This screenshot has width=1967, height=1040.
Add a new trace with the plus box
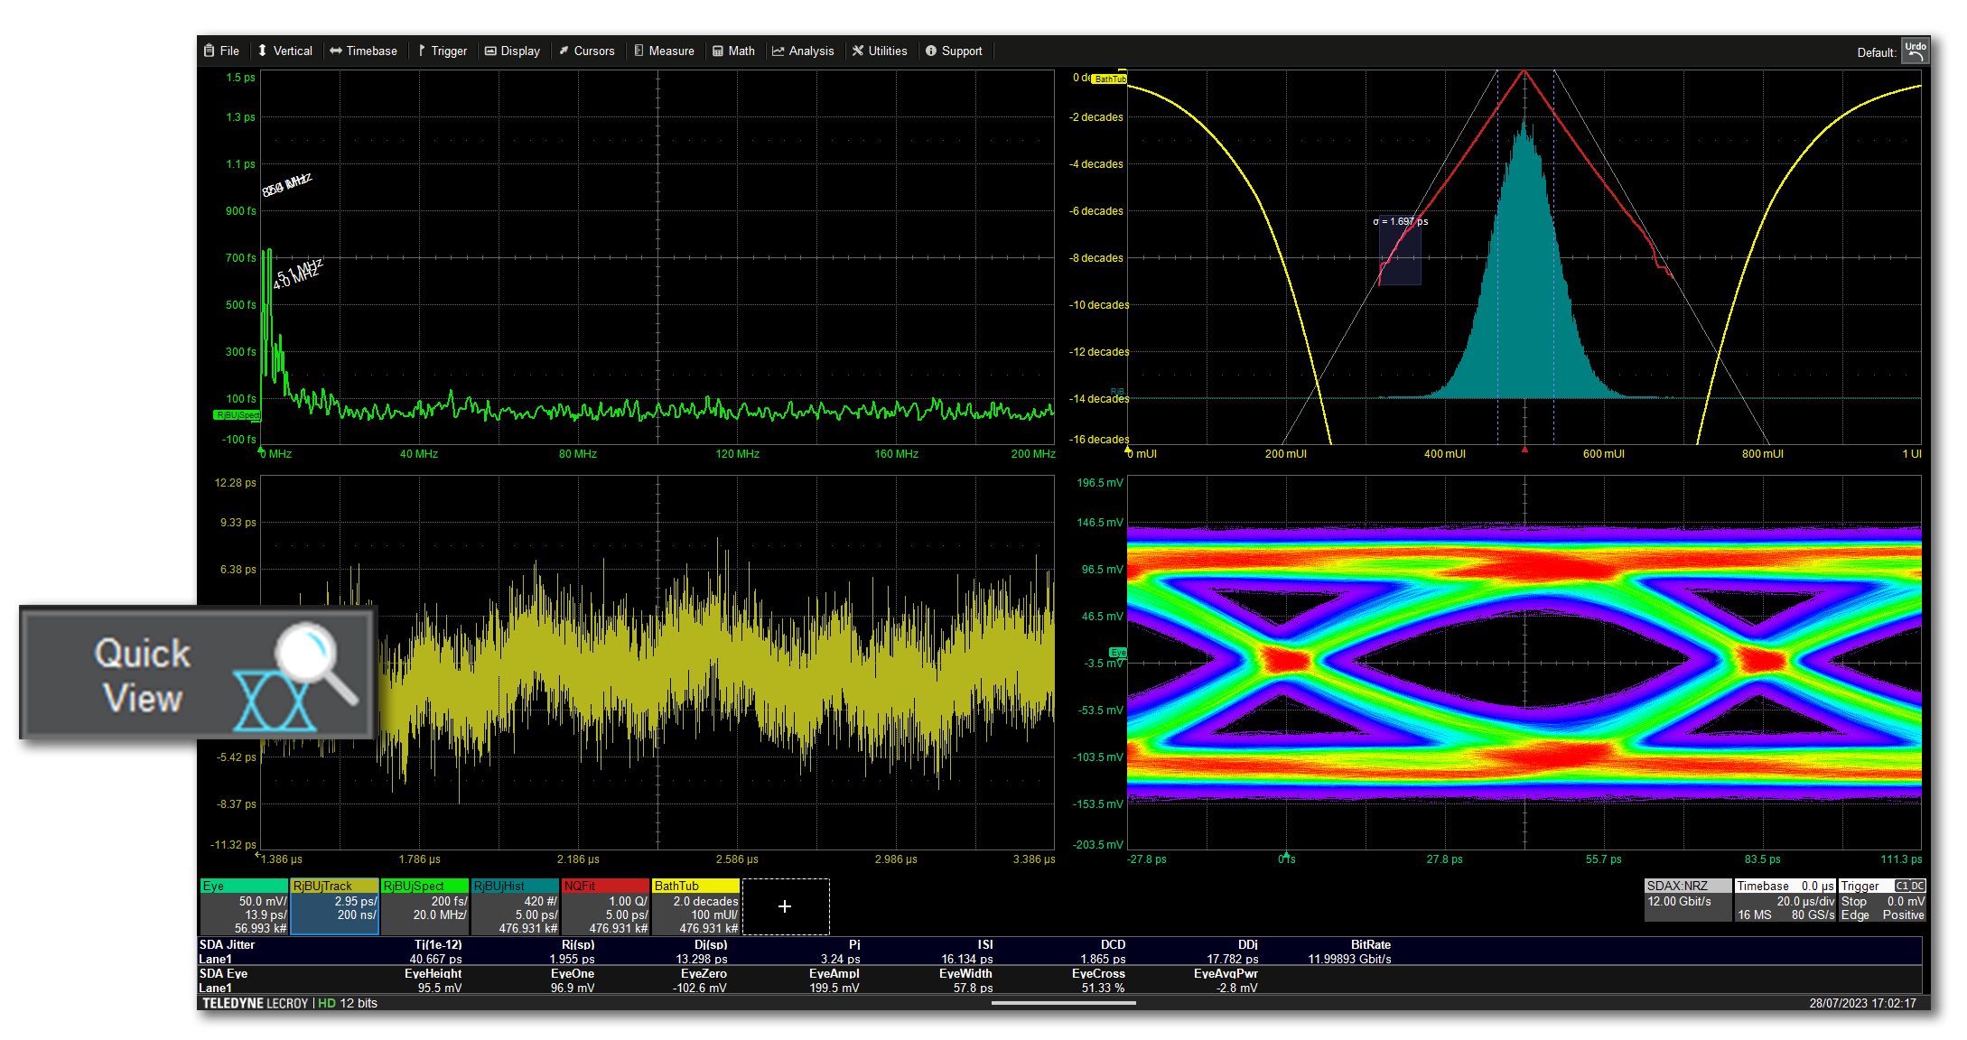pyautogui.click(x=785, y=905)
